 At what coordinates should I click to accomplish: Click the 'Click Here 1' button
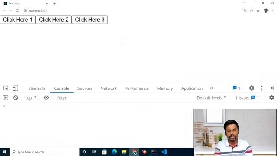[x=18, y=19]
